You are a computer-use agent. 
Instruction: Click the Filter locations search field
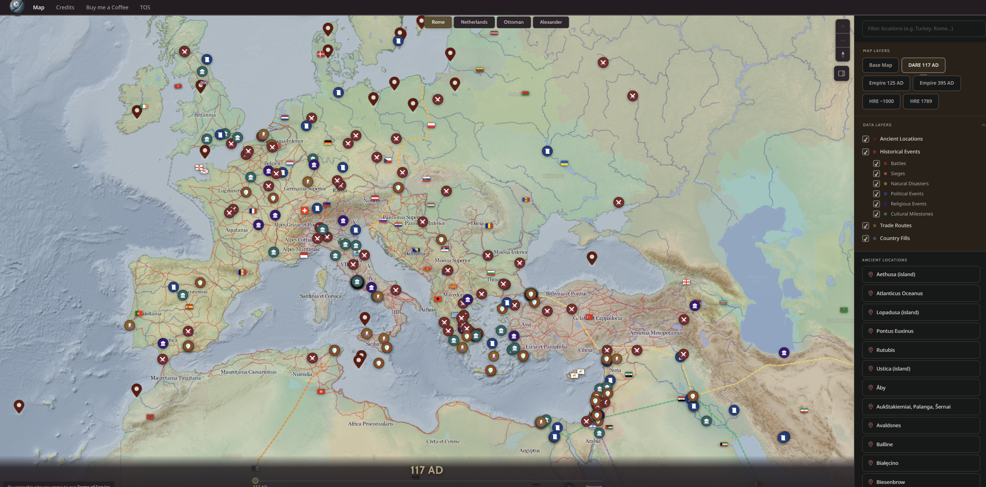[923, 28]
